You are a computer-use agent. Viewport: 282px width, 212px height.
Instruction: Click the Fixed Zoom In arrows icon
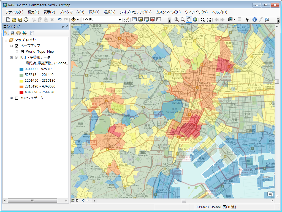(x=203, y=20)
